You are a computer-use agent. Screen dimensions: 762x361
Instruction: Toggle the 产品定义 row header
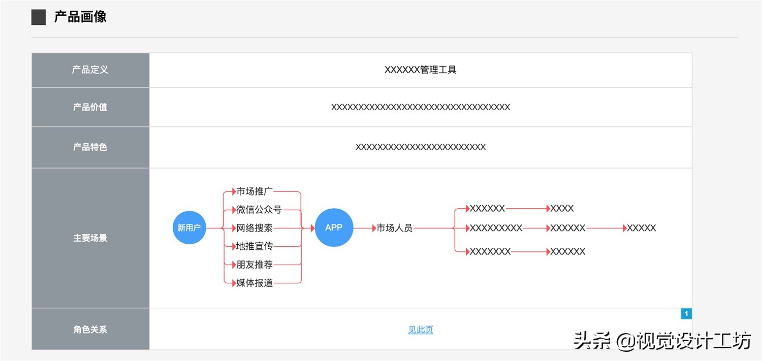[x=90, y=70]
